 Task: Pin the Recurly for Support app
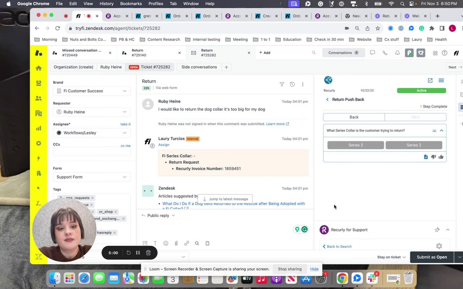coord(437,230)
